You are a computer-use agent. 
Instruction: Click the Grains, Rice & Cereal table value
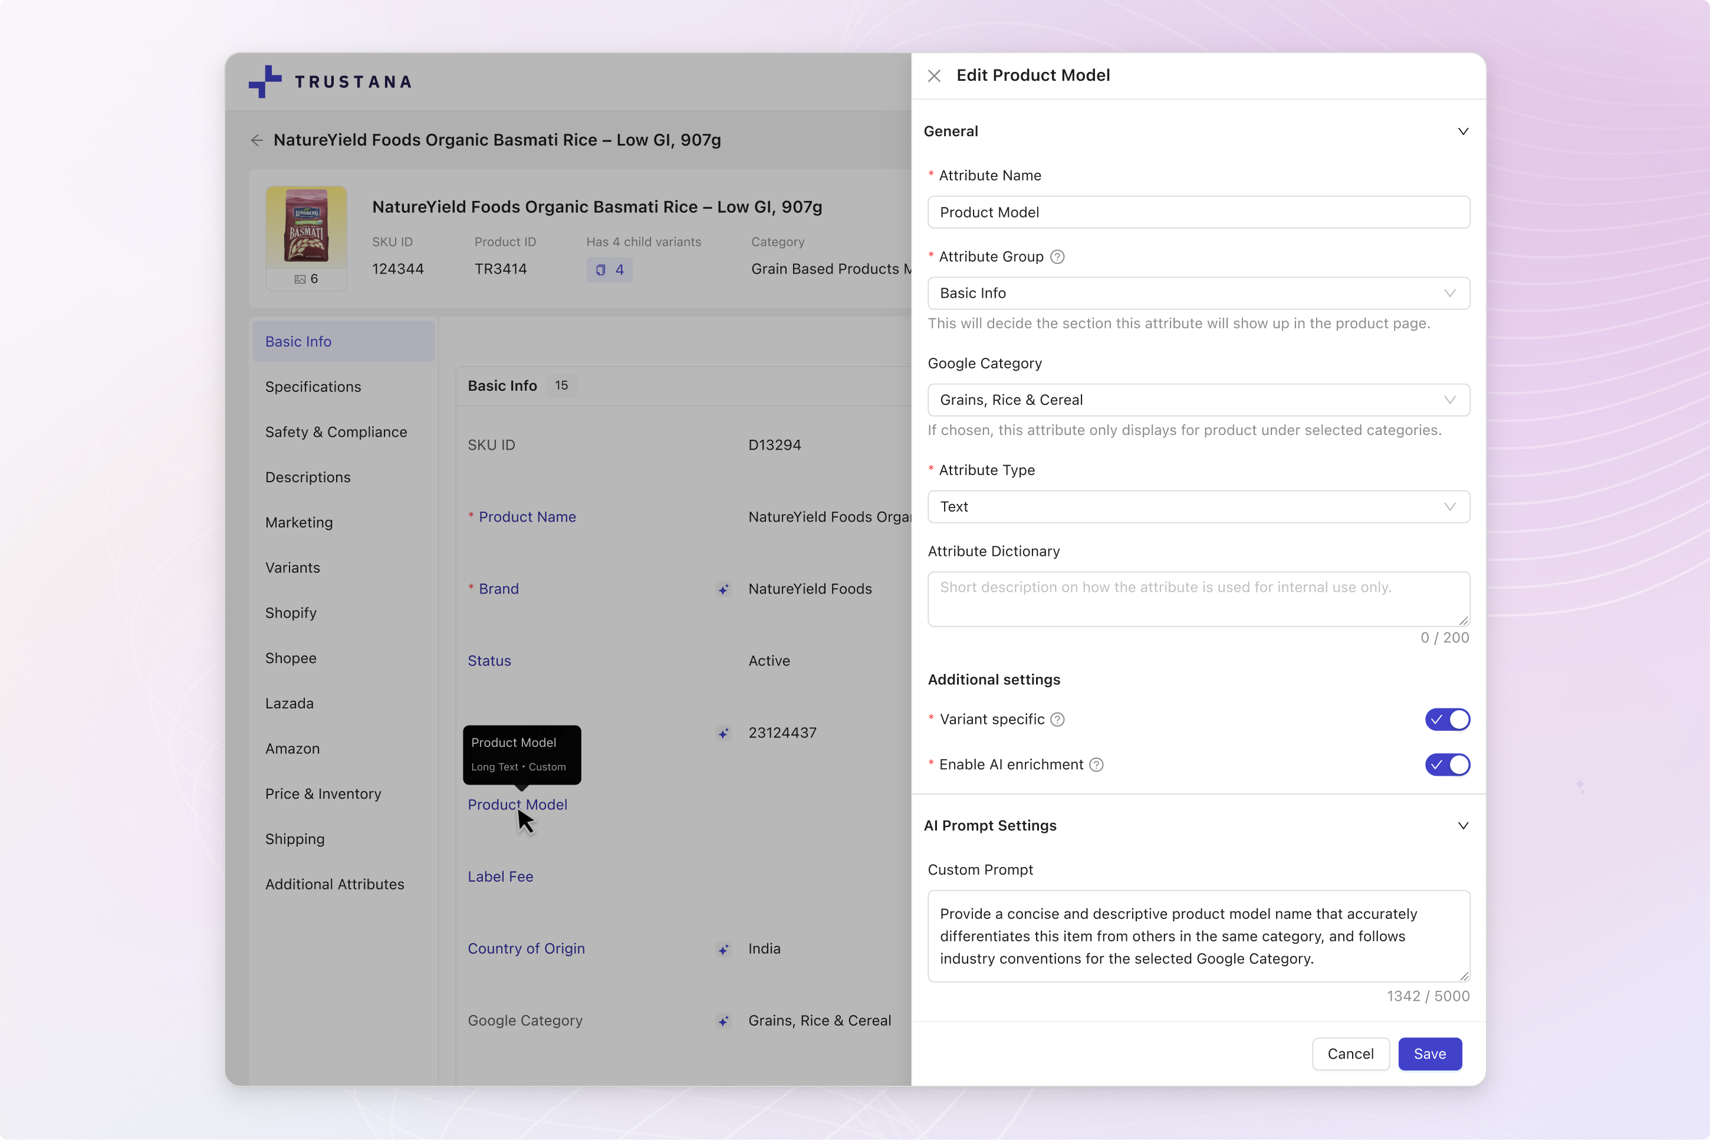point(819,1021)
